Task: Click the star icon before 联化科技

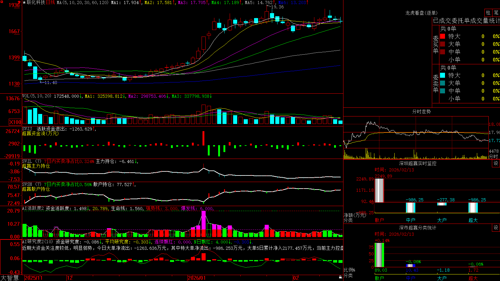Action: pos(24,2)
